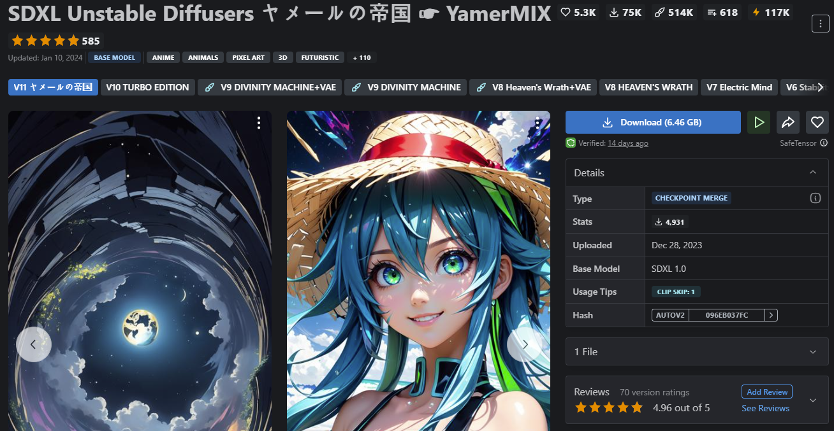Click the ANIMALS tag
This screenshot has height=431, width=834.
[x=203, y=57]
